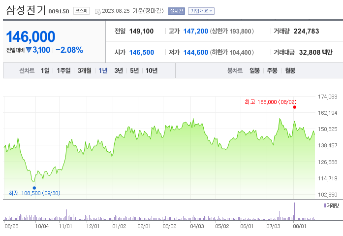Click the 고가 value 147,200

pyautogui.click(x=195, y=31)
